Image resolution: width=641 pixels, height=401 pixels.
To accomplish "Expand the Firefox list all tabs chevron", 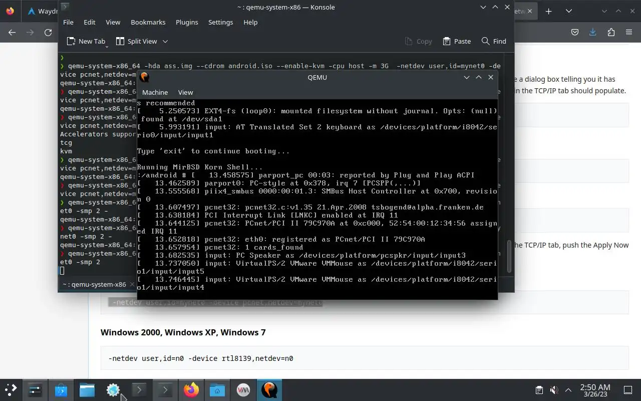I will coord(569,11).
